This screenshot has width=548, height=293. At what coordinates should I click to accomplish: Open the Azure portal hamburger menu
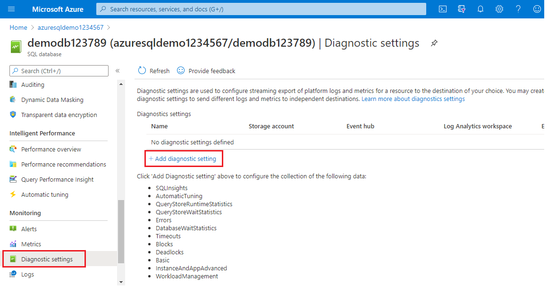click(x=11, y=9)
